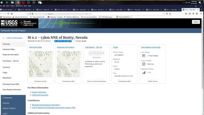Open the Origin card title link
This screenshot has height=115, width=204.
[x=115, y=47]
